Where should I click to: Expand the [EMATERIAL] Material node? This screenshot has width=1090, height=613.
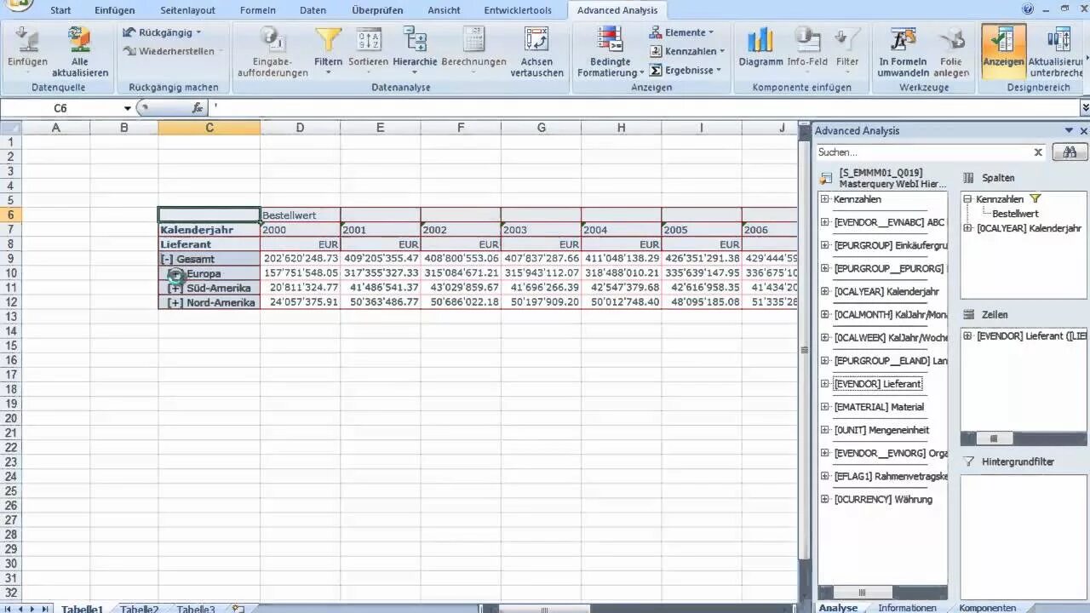(823, 407)
